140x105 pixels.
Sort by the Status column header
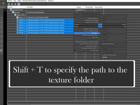[x=80, y=7]
